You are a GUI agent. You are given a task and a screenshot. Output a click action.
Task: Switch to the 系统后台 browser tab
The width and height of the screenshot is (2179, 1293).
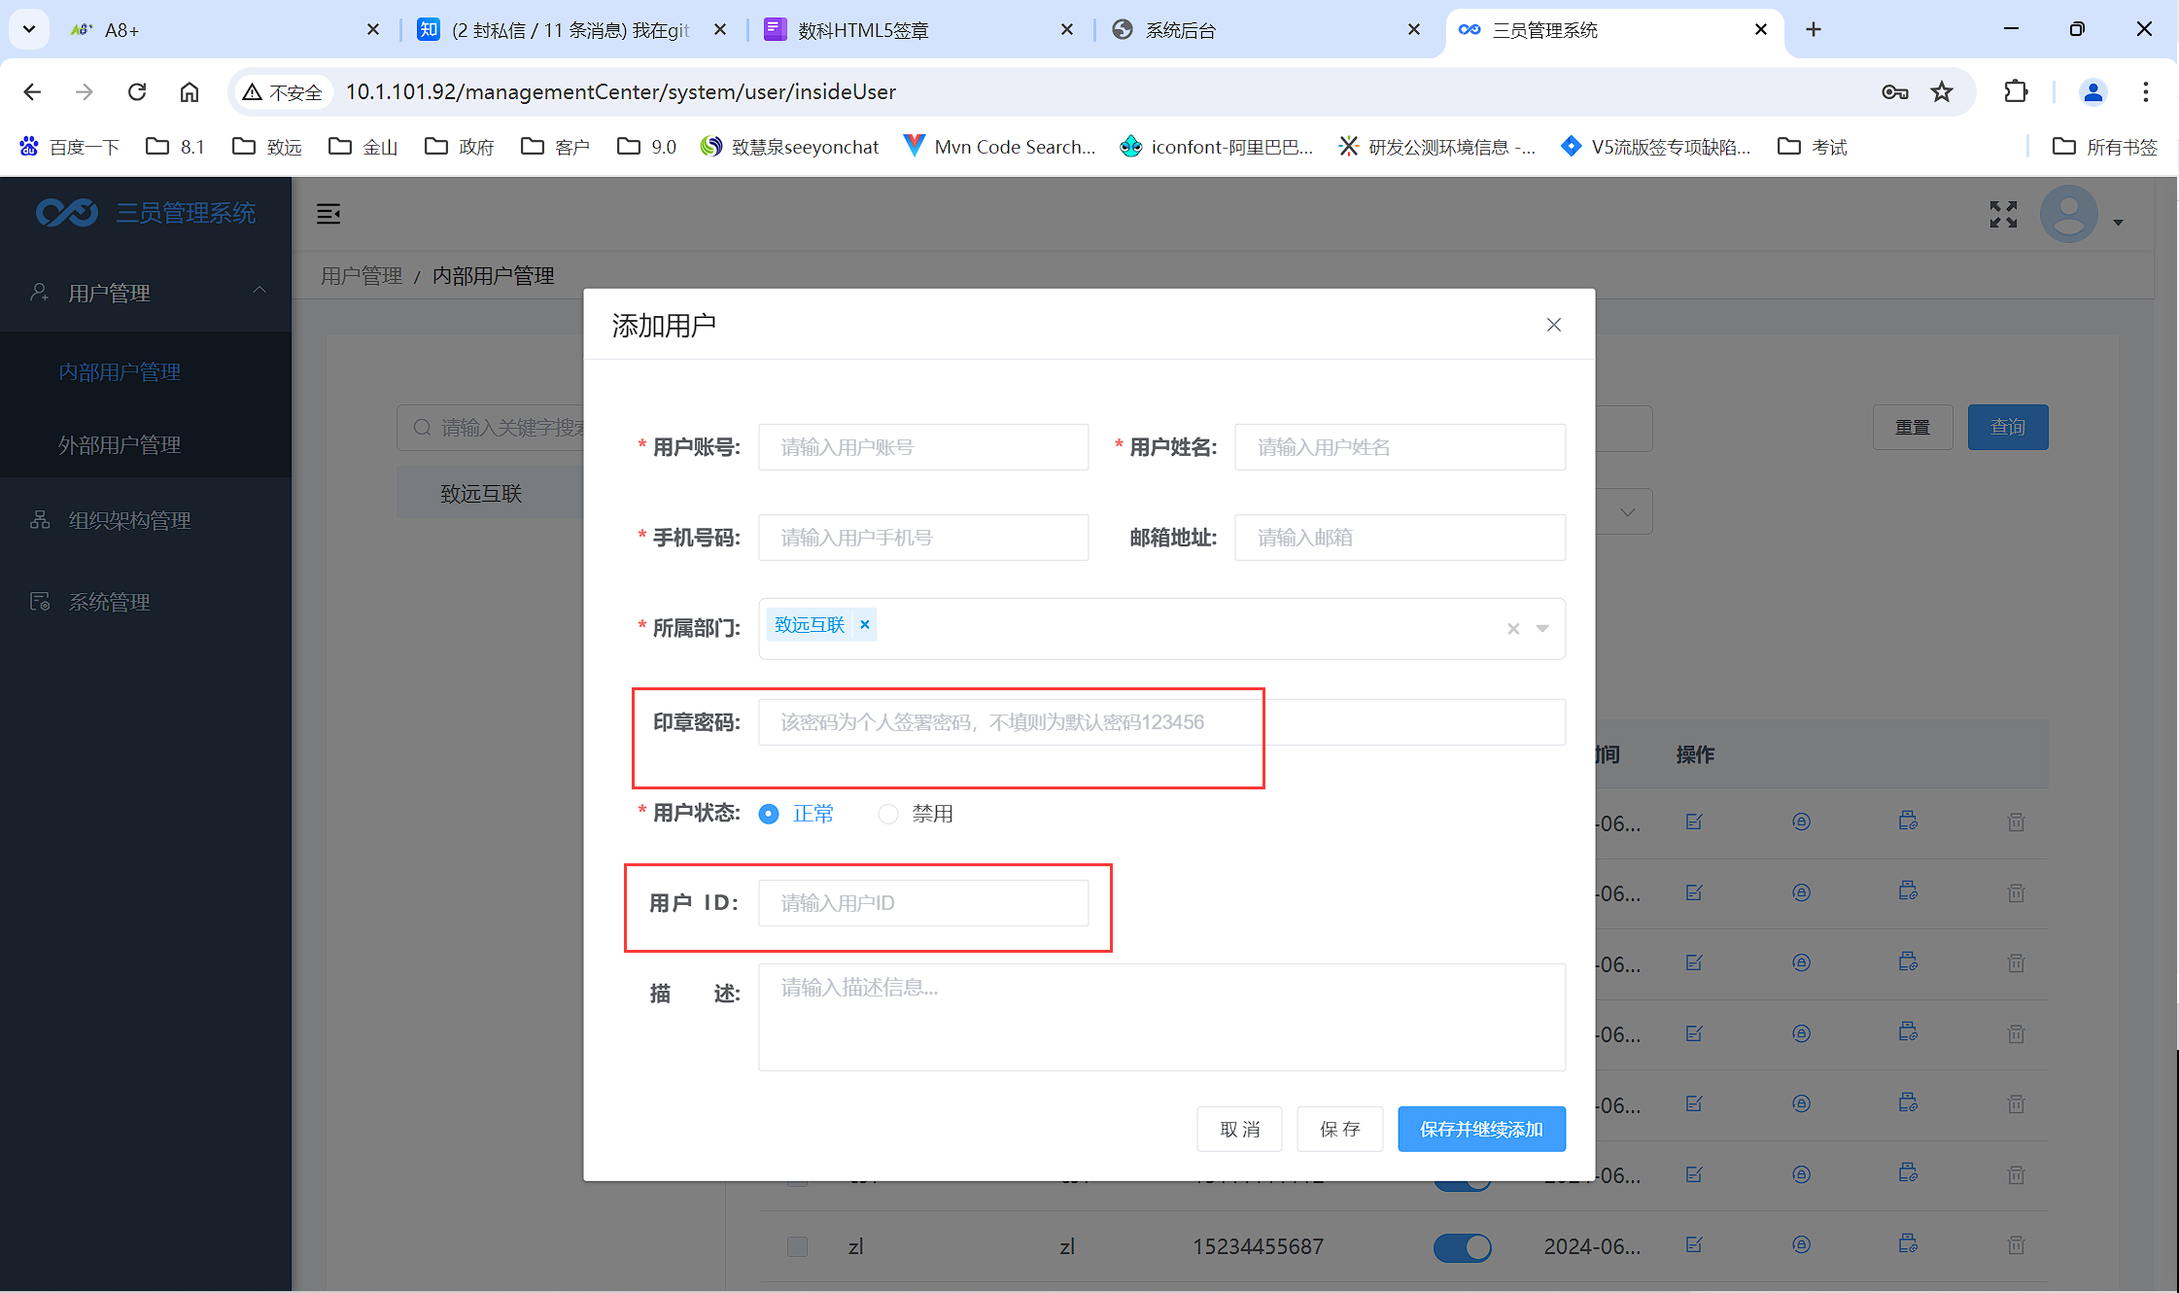click(1180, 30)
